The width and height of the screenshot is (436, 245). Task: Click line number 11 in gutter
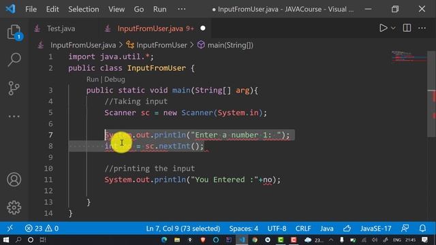pyautogui.click(x=48, y=180)
